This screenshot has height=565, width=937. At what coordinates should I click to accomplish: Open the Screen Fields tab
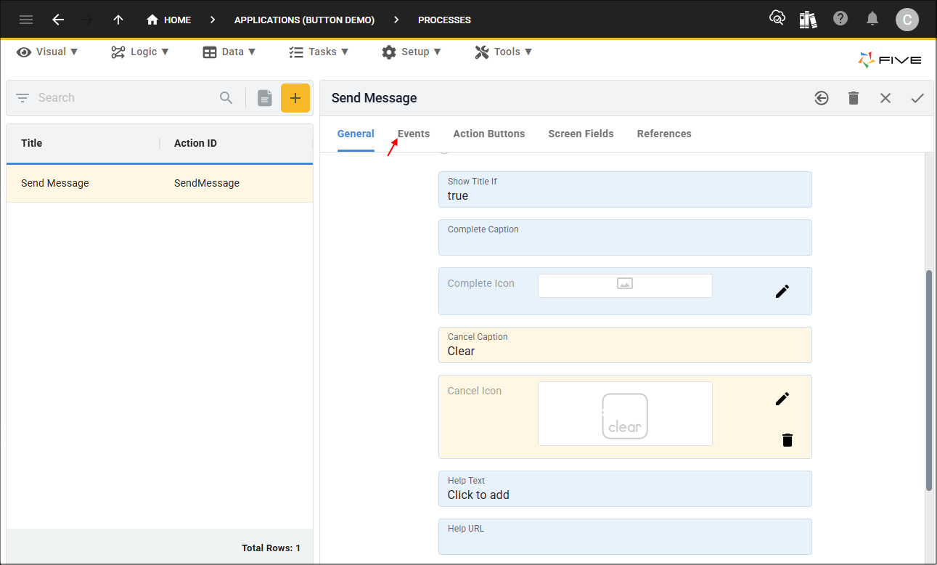[x=581, y=134]
